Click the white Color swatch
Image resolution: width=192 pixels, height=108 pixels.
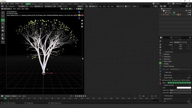[184, 88]
